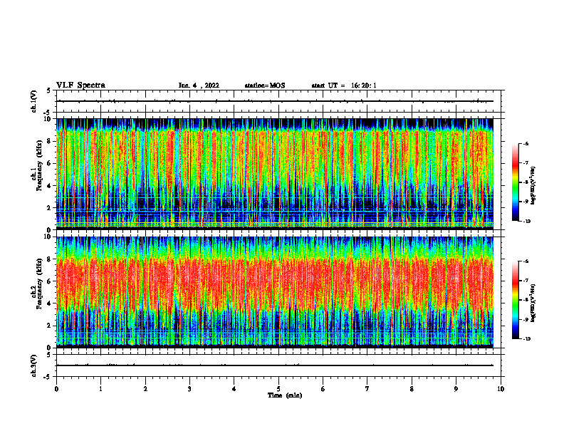Click the "Time (min)" axis label
Screen dimensions: 564x436
point(285,395)
